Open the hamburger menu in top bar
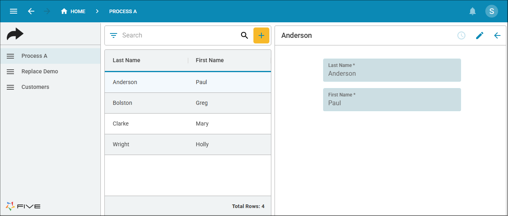The height and width of the screenshot is (216, 508). point(14,11)
